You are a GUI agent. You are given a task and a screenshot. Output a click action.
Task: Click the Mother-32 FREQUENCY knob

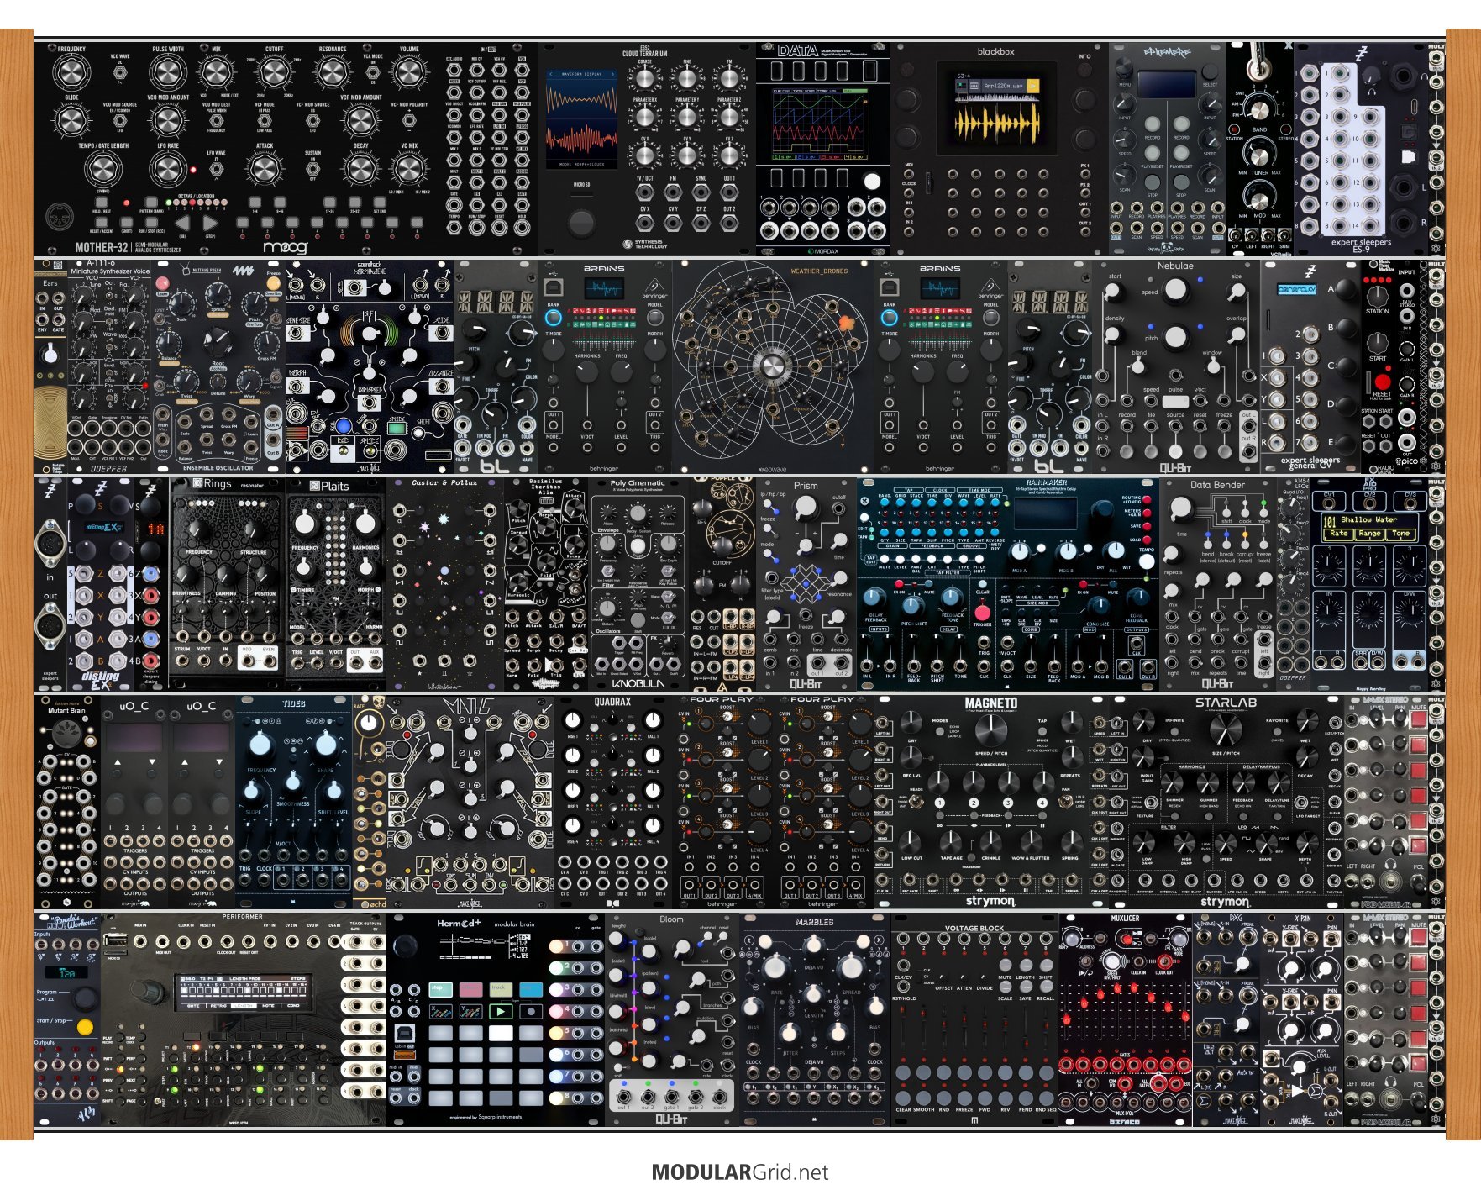tap(71, 73)
